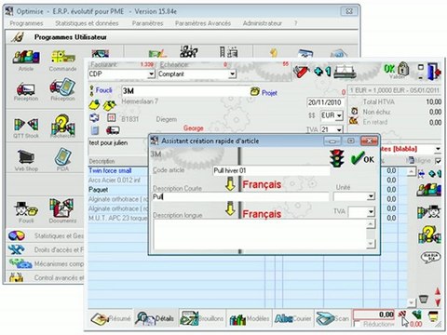
Task: Click the Projet telephone icon
Action: 255,91
